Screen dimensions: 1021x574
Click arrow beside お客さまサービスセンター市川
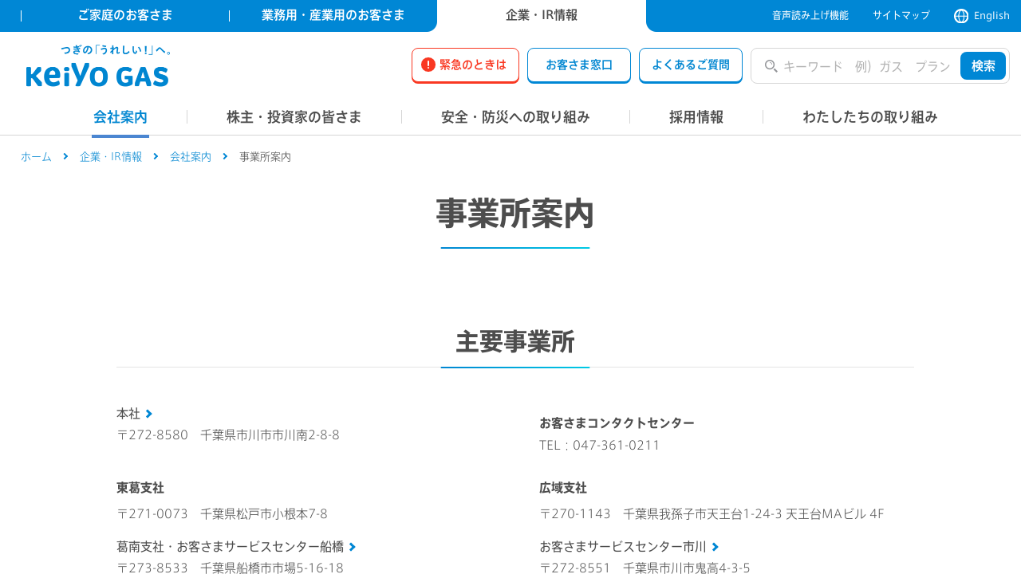[715, 546]
